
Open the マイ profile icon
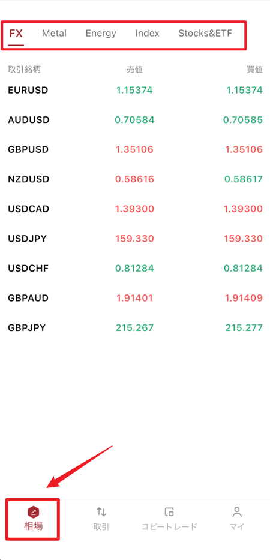click(x=237, y=512)
